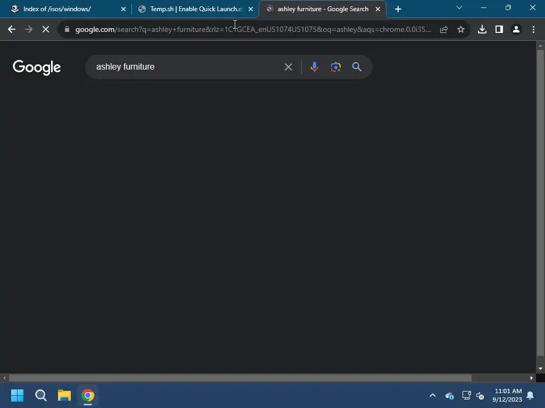
Task: Open the network status tray icon
Action: [466, 395]
